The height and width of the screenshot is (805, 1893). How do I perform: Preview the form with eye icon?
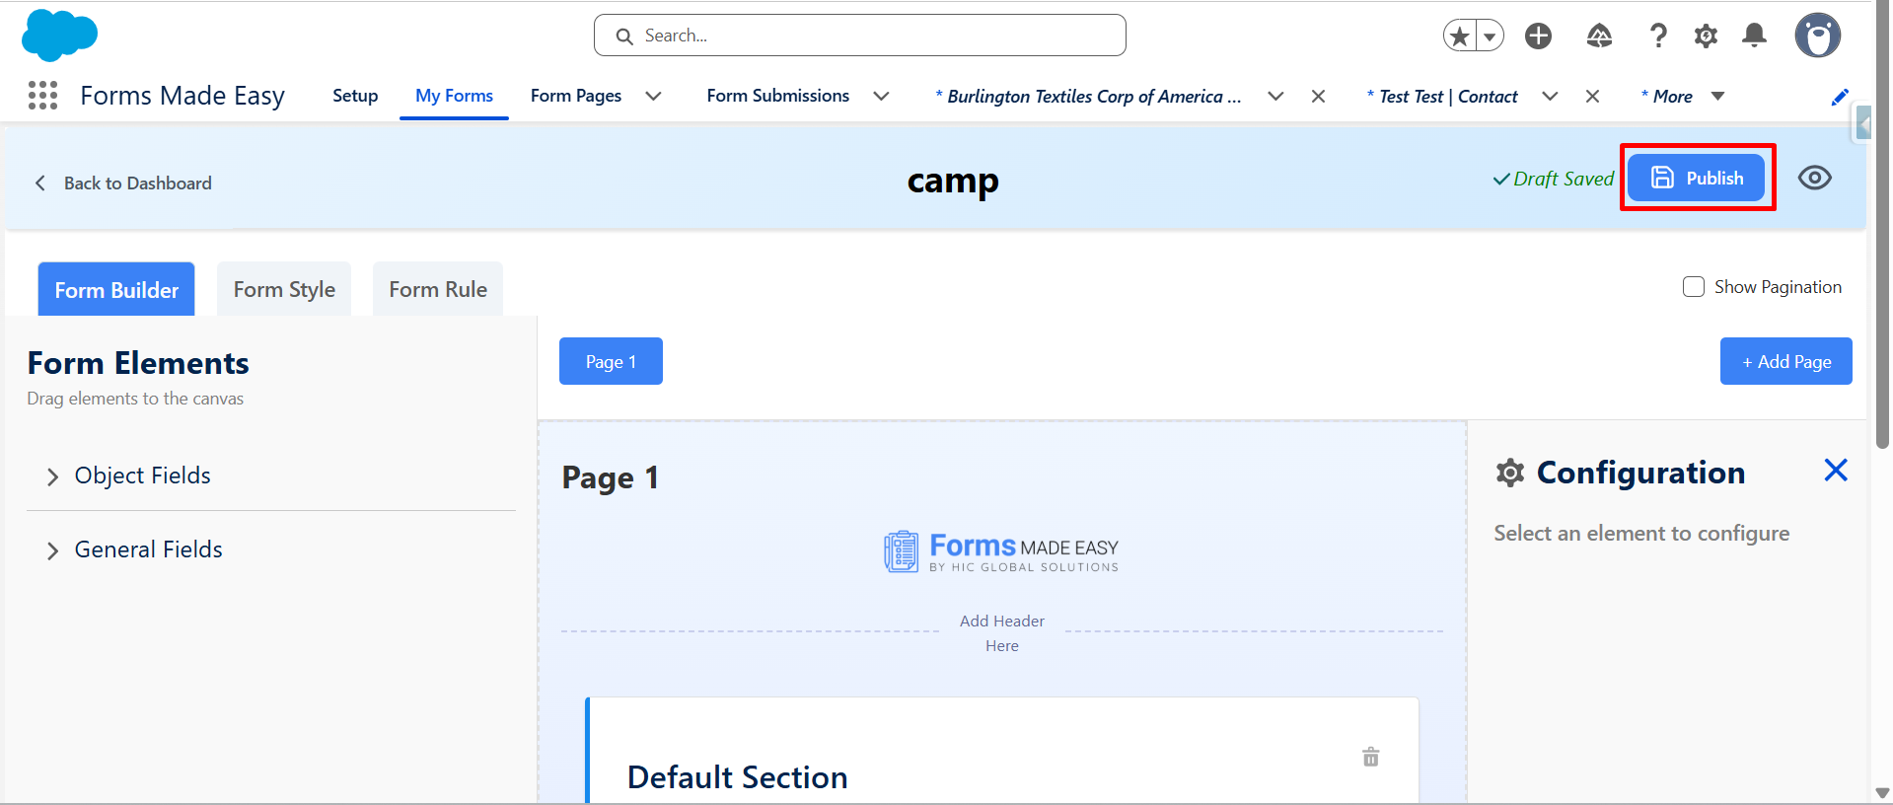[x=1814, y=178]
